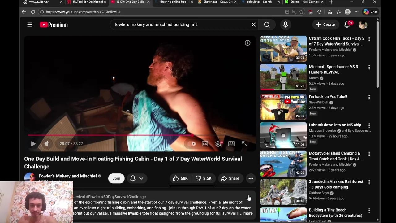Go to YouTube Premium home logo
This screenshot has height=223, width=396.
click(54, 25)
